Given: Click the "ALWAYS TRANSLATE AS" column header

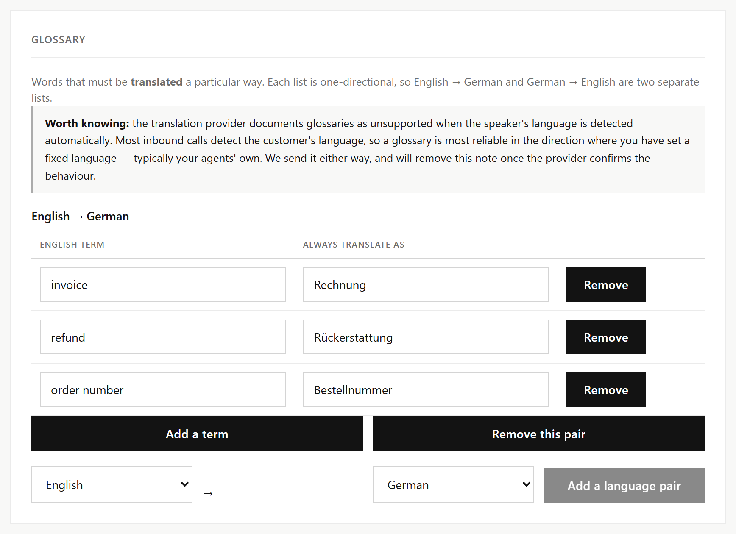Looking at the screenshot, I should tap(354, 245).
